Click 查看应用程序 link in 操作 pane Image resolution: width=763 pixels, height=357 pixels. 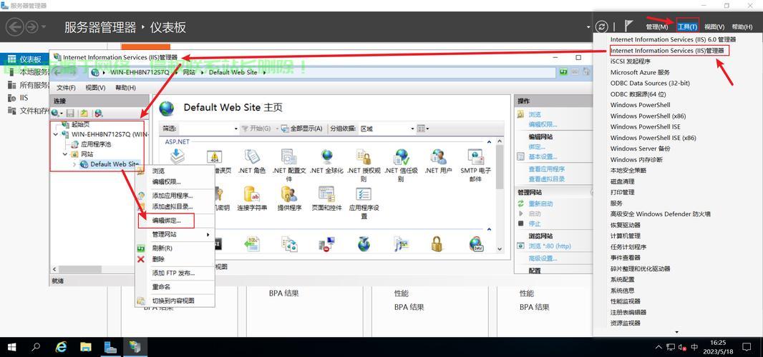coord(546,169)
